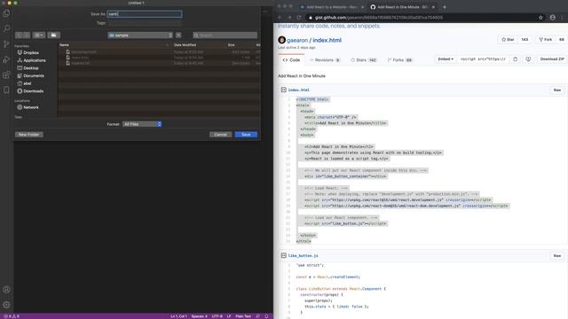This screenshot has width=568, height=319.
Task: Open index.html gist title link
Action: coord(327,40)
